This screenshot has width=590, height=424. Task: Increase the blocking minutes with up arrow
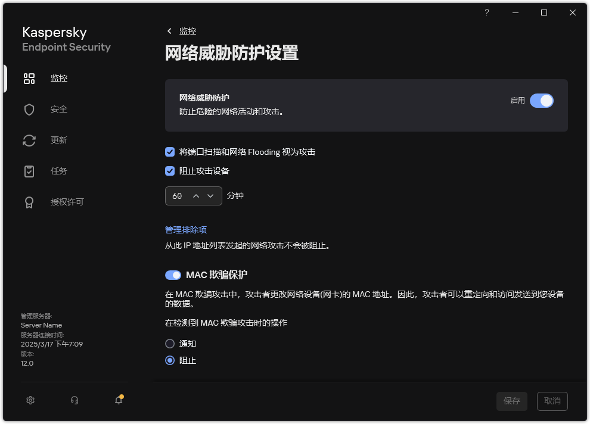197,195
